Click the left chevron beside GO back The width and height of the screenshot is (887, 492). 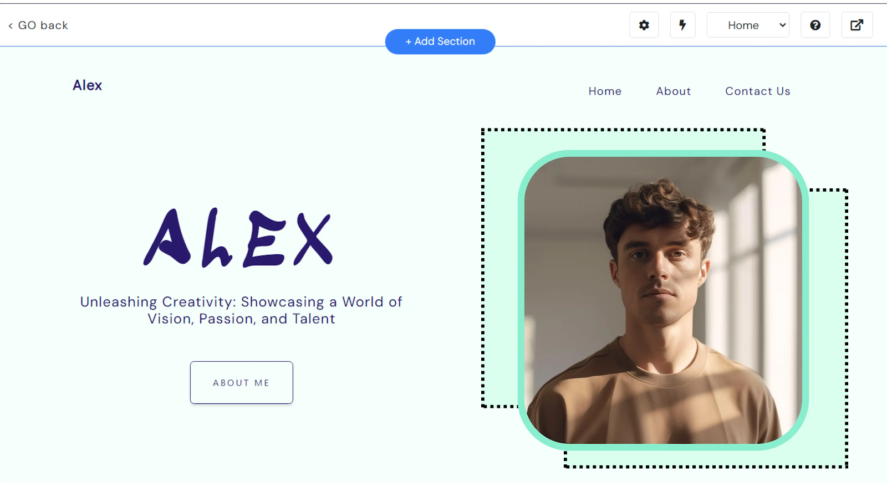[11, 25]
